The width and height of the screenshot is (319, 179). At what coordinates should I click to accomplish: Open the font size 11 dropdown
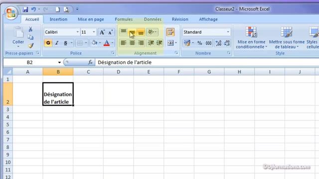pyautogui.click(x=94, y=32)
